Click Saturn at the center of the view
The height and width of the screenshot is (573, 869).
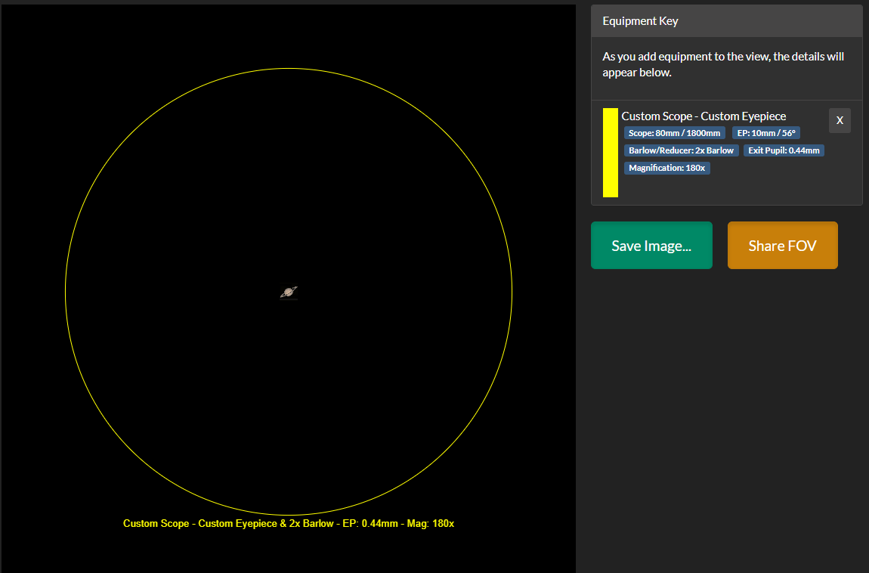[289, 293]
